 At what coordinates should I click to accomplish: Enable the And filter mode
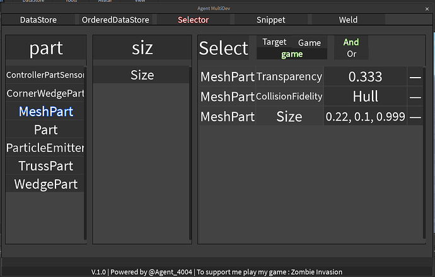click(x=351, y=42)
